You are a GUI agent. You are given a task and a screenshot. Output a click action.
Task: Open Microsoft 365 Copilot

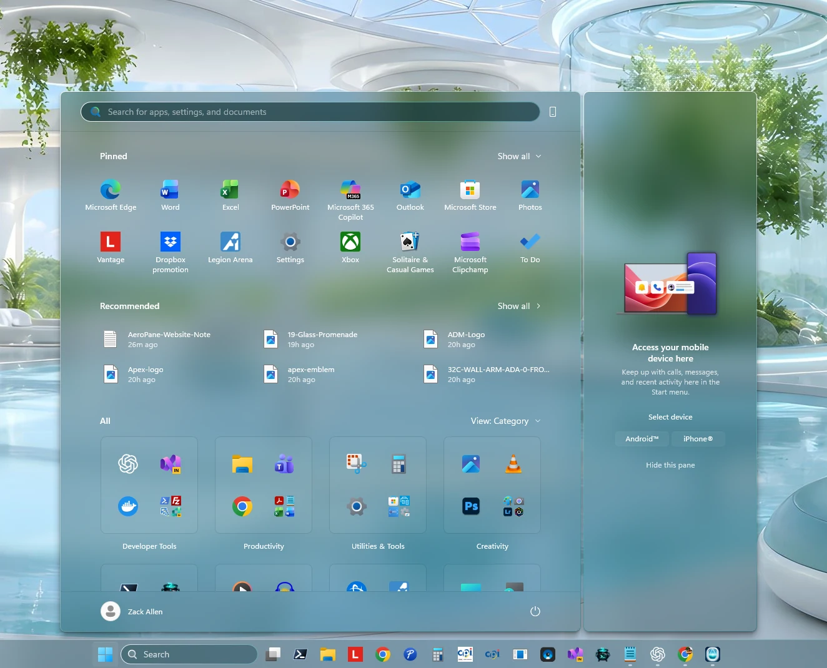[x=350, y=200]
